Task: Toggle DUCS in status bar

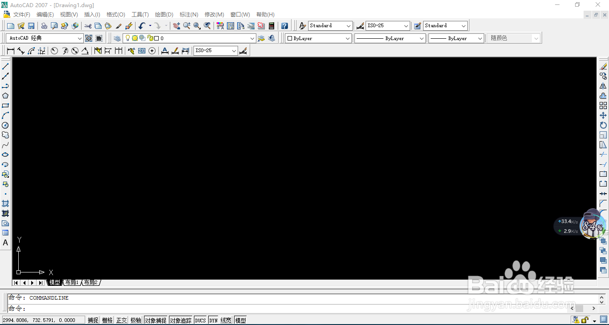Action: pos(201,320)
